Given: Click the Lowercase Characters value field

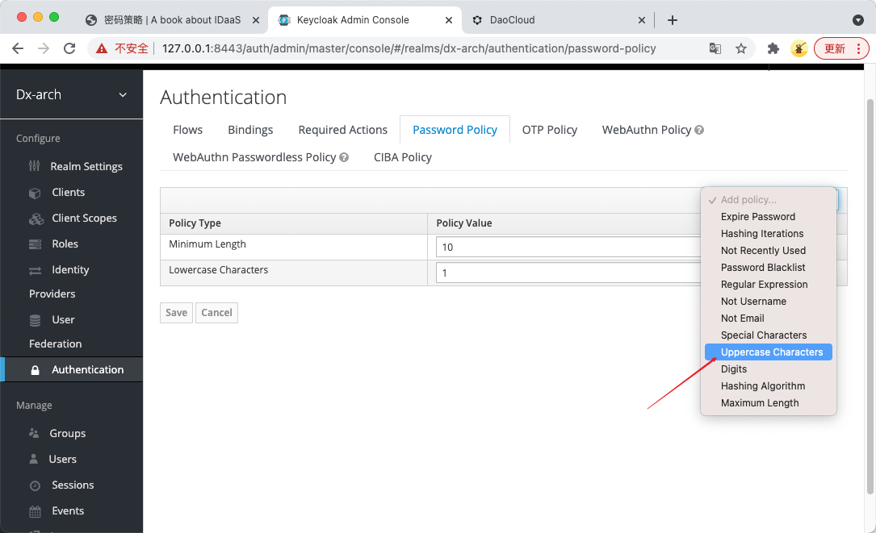Looking at the screenshot, I should pyautogui.click(x=568, y=273).
